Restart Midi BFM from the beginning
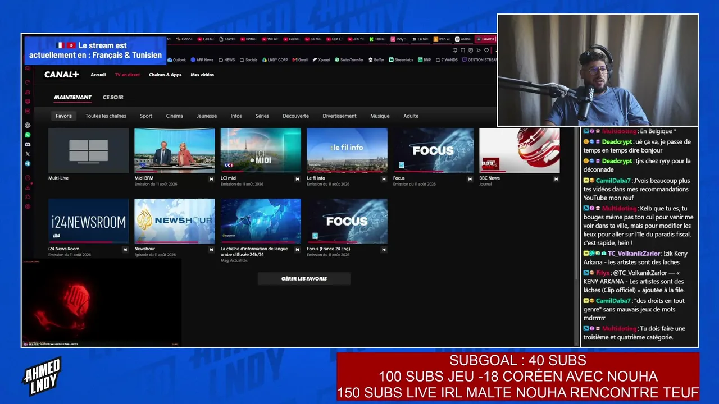 click(x=211, y=179)
